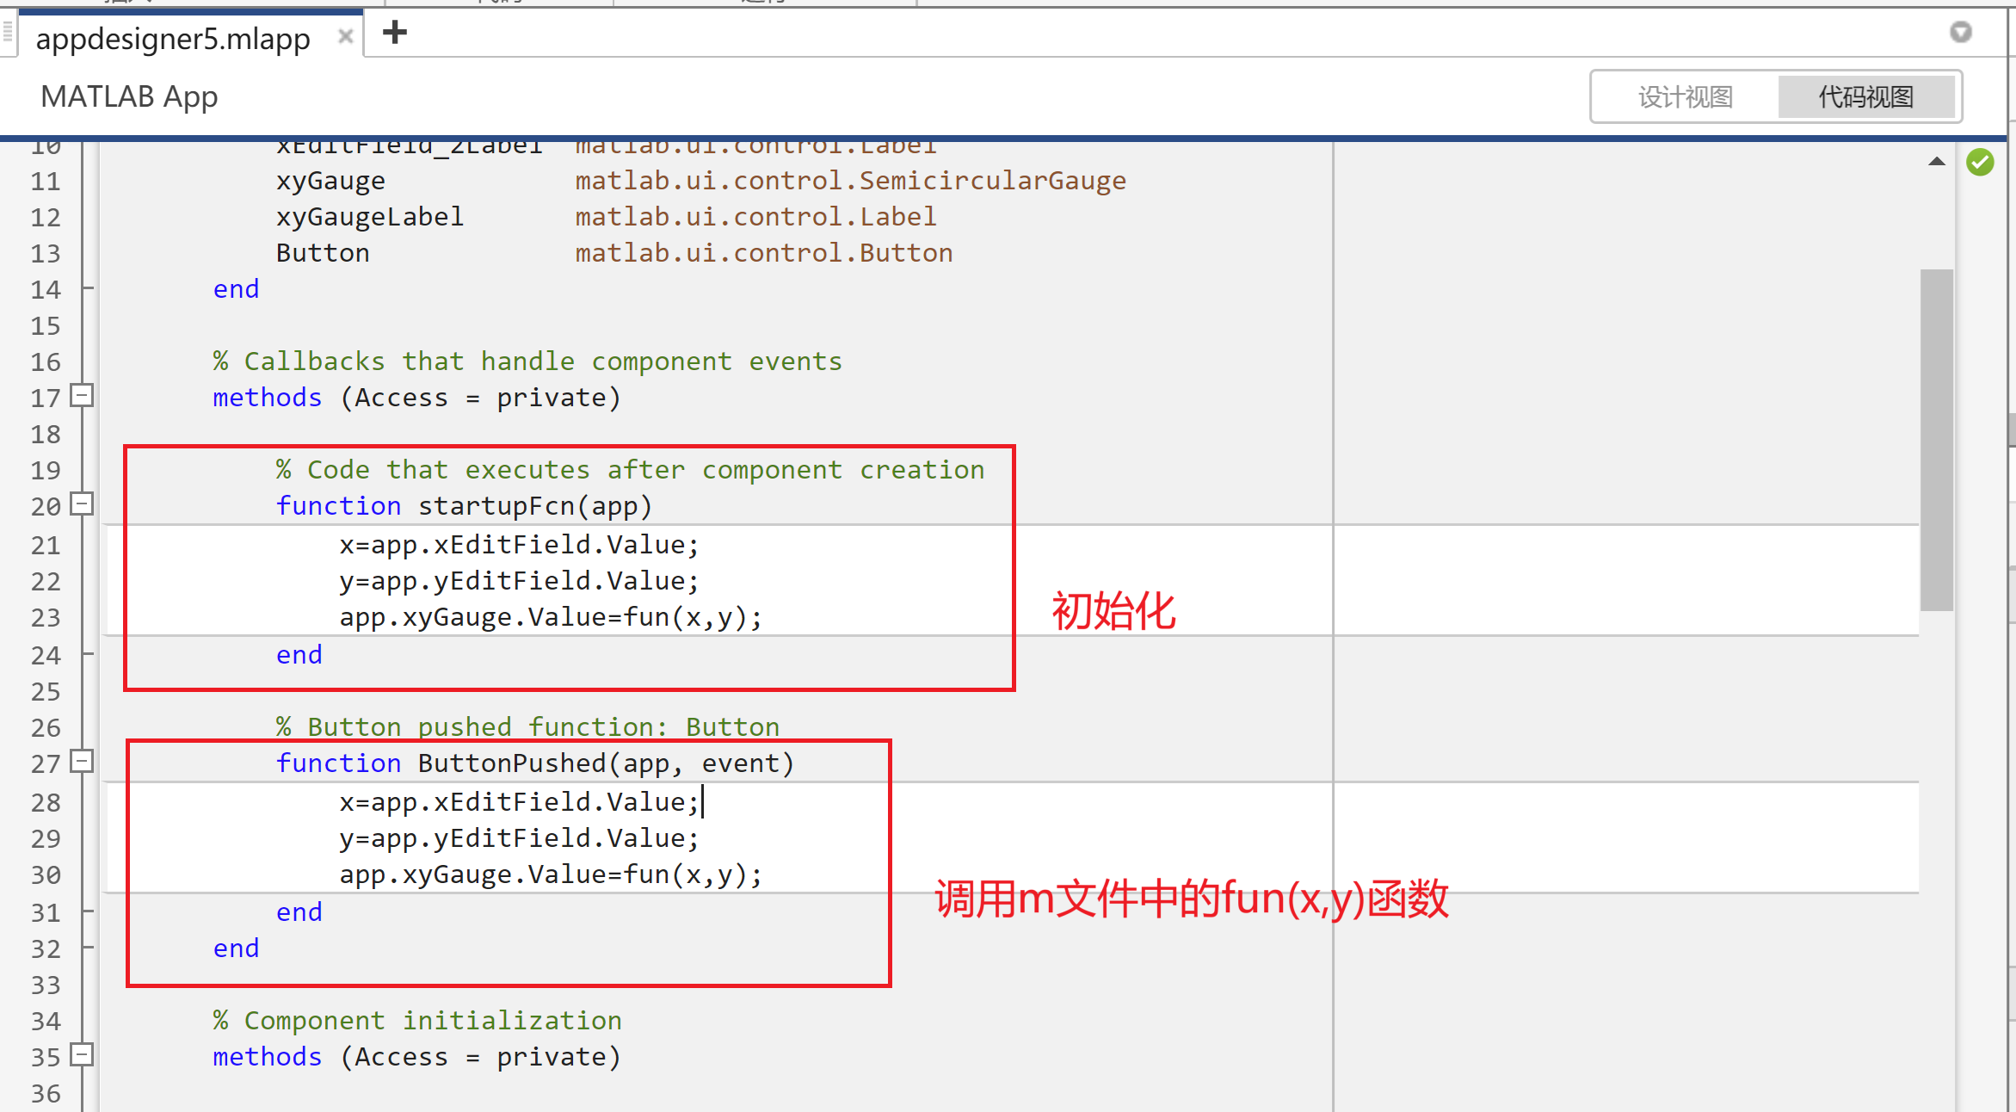Click line number 21 in gutter
The width and height of the screenshot is (2016, 1112).
tap(46, 546)
